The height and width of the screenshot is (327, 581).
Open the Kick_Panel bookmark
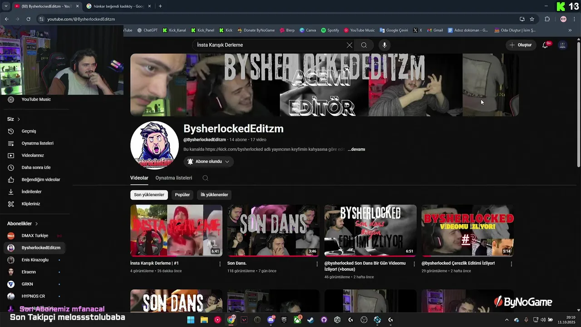pos(202,30)
